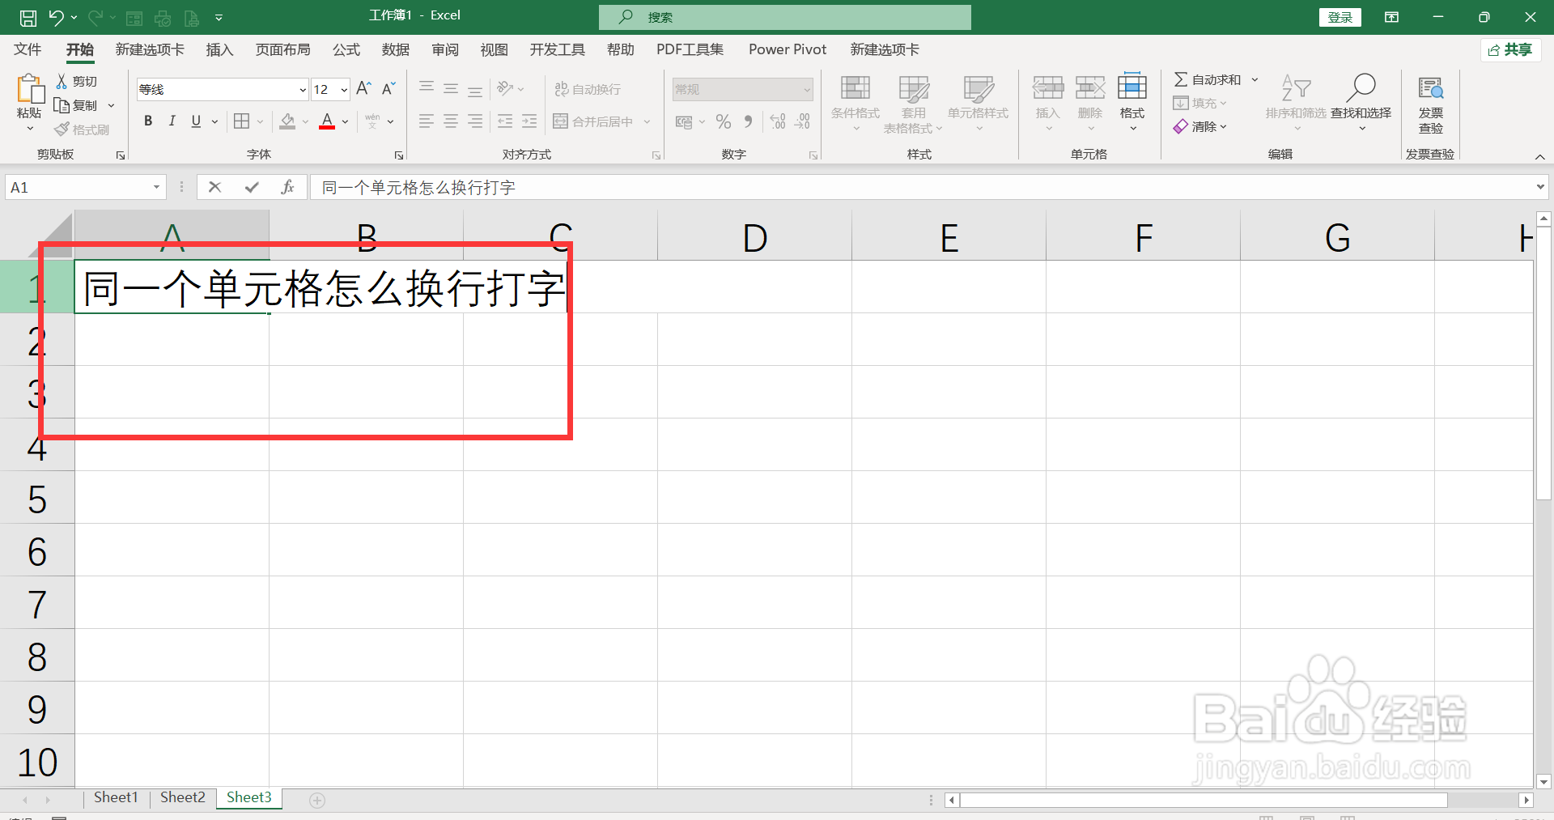Toggle align text right
The height and width of the screenshot is (820, 1554).
point(475,121)
